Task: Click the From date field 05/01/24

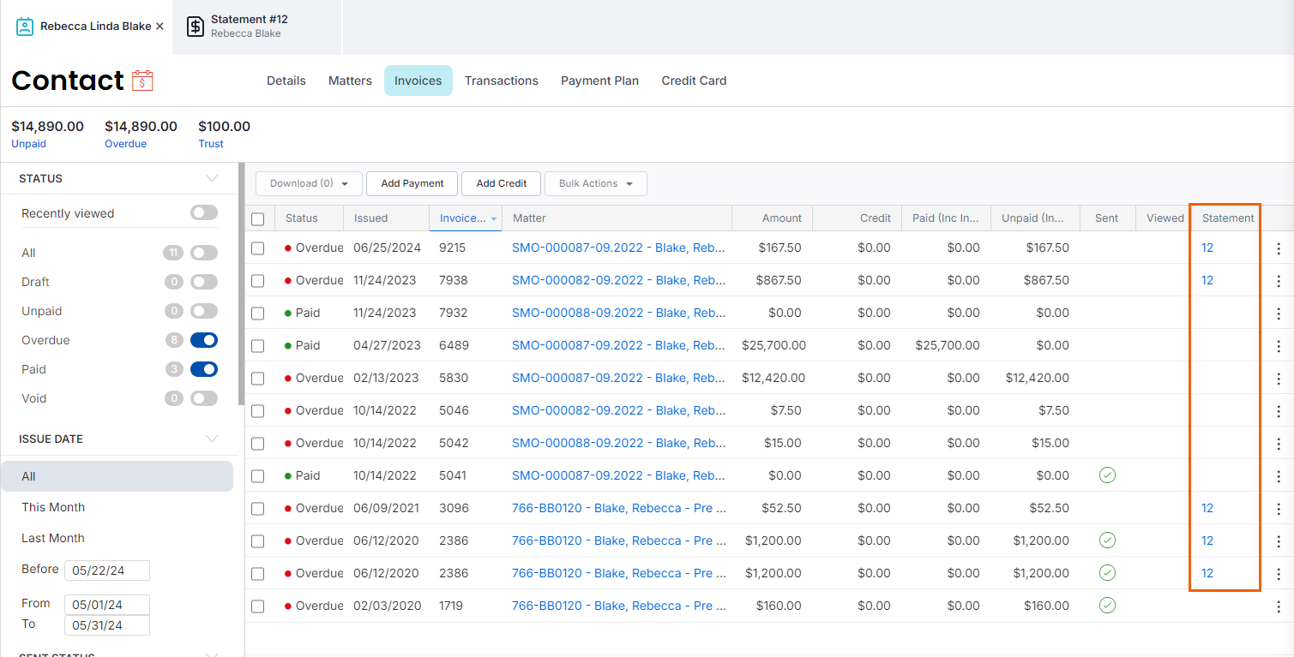Action: tap(108, 605)
